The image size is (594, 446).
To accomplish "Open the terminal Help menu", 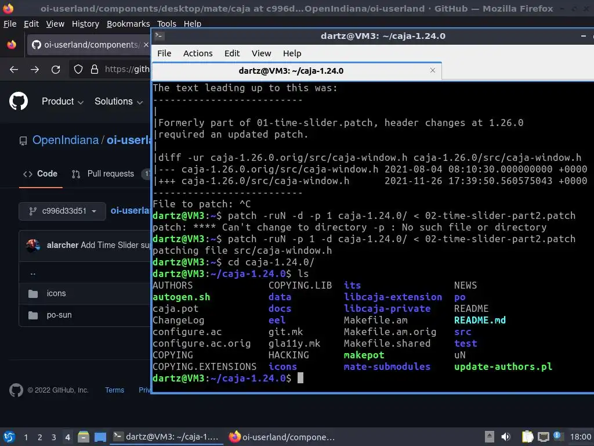I will tap(292, 53).
